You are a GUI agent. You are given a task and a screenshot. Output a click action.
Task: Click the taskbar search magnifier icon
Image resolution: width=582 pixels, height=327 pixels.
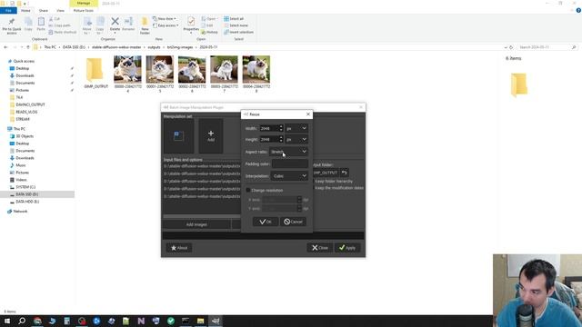pos(22,321)
